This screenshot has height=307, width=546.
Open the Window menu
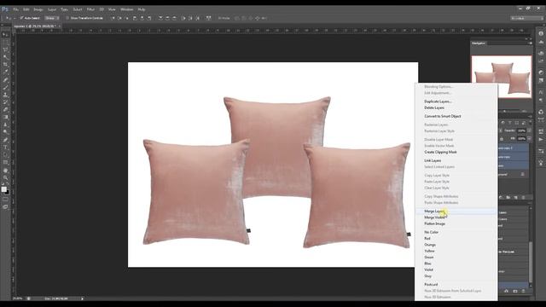[x=126, y=9]
